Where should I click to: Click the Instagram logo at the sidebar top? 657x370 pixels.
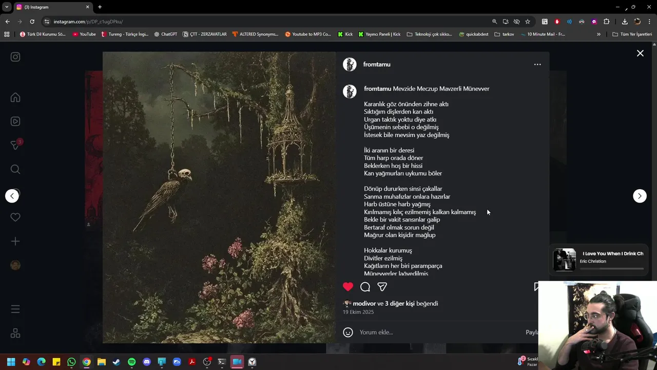[x=15, y=57]
